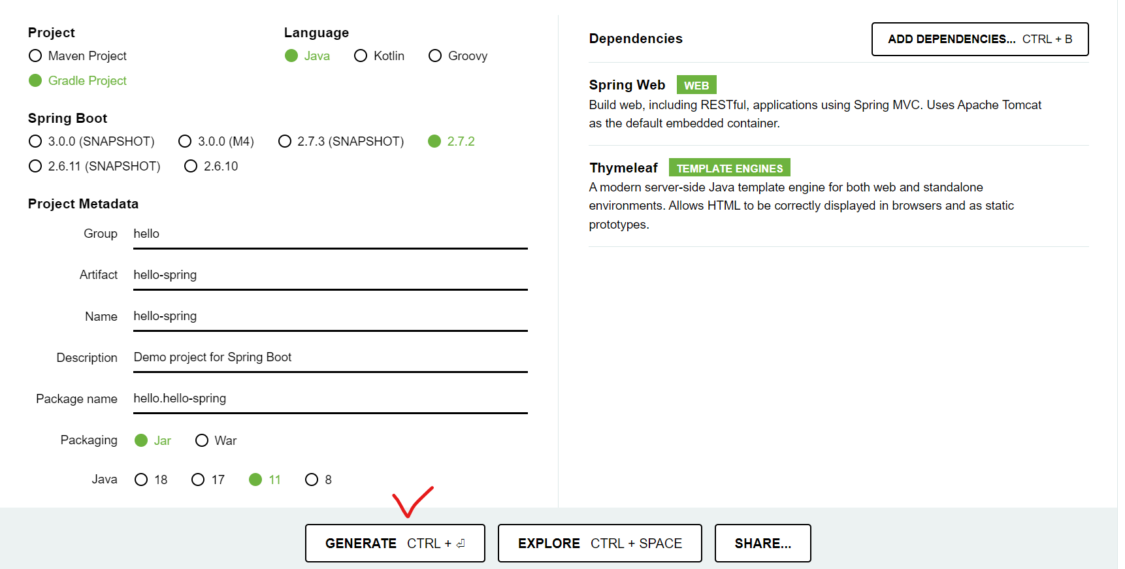The width and height of the screenshot is (1125, 569).
Task: Click the TEMPLATE ENGINES category tag
Action: 730,168
